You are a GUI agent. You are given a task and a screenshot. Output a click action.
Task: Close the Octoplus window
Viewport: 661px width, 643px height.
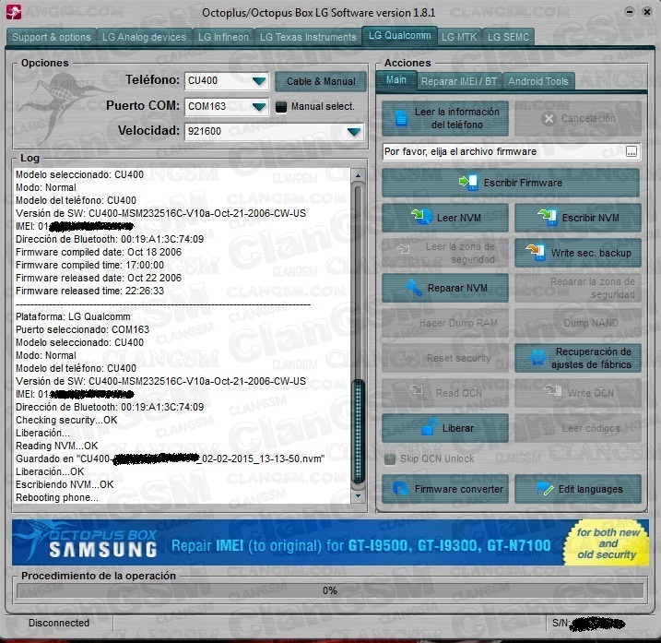point(646,12)
